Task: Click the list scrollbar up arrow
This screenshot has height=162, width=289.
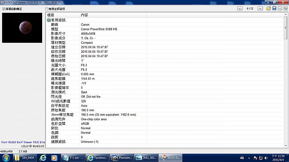Action: point(286,14)
